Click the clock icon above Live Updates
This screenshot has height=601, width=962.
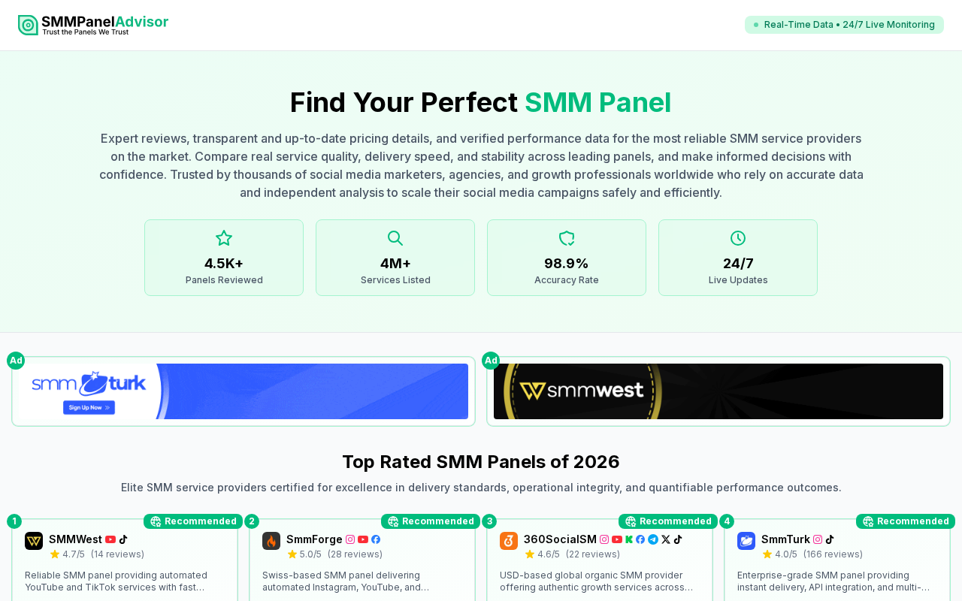click(738, 238)
